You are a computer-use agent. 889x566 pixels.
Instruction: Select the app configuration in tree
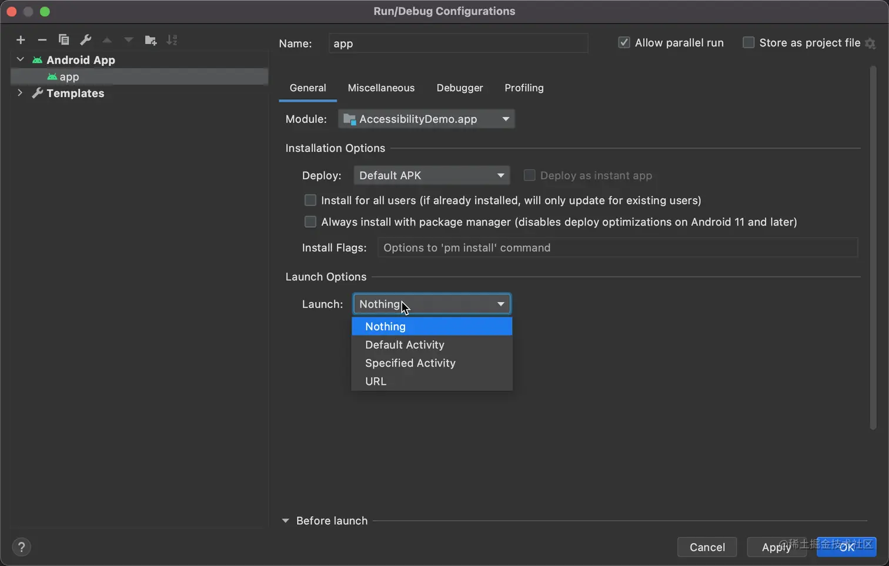(139, 76)
